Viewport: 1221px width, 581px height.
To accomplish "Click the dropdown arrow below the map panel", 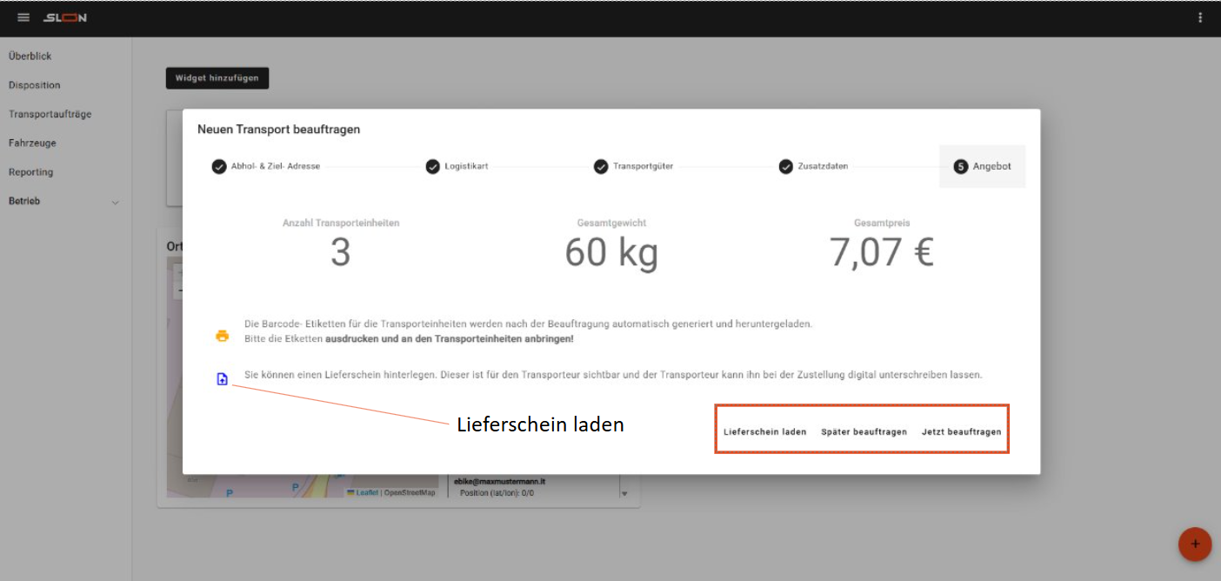I will (624, 493).
